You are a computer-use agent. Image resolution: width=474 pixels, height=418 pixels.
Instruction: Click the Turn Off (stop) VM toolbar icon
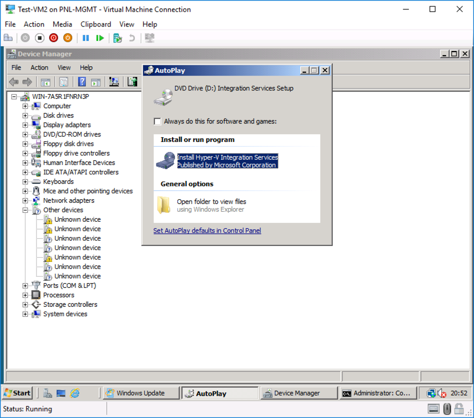click(x=40, y=38)
